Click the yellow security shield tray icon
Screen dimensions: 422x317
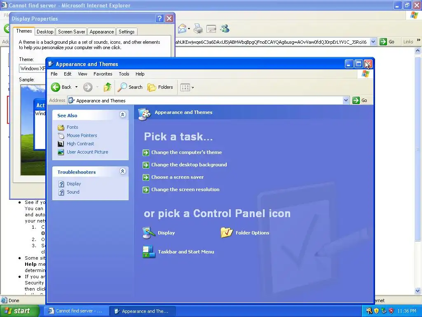[x=376, y=311]
